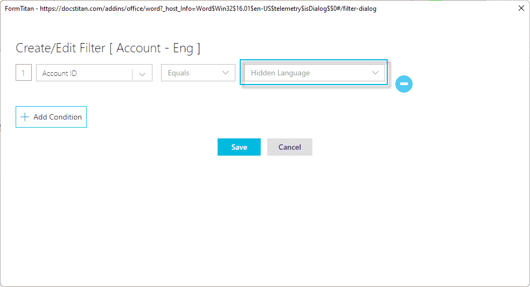This screenshot has width=530, height=287.
Task: Click the highlighted border around Hidden Language
Action: click(x=313, y=61)
